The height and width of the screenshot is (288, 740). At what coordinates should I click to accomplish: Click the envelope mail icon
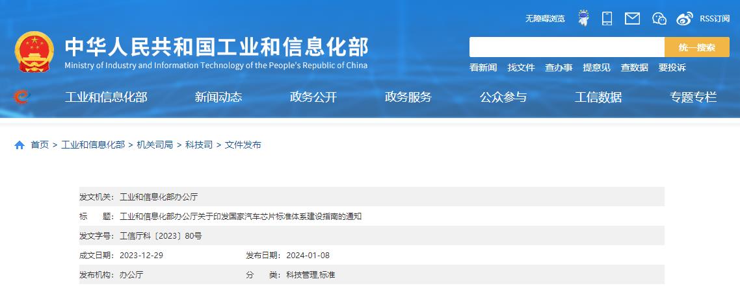coord(632,18)
